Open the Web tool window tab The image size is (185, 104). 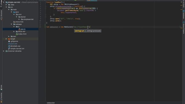tap(1, 88)
